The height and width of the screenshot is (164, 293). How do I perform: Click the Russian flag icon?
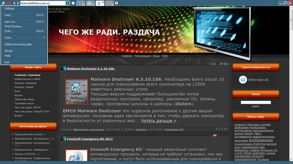pyautogui.click(x=215, y=136)
